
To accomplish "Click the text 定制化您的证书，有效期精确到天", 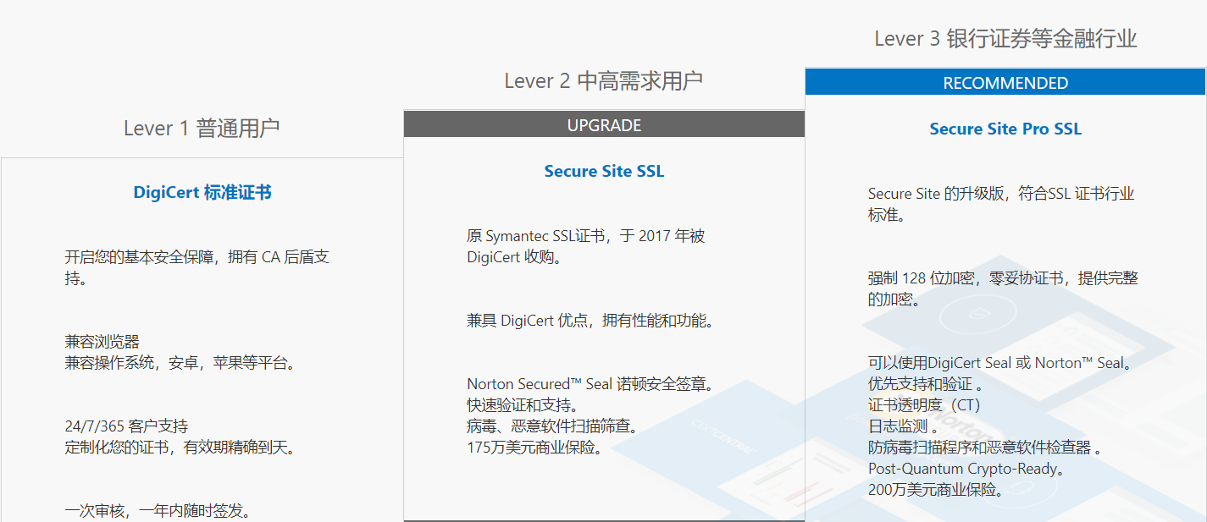I will pyautogui.click(x=179, y=448).
